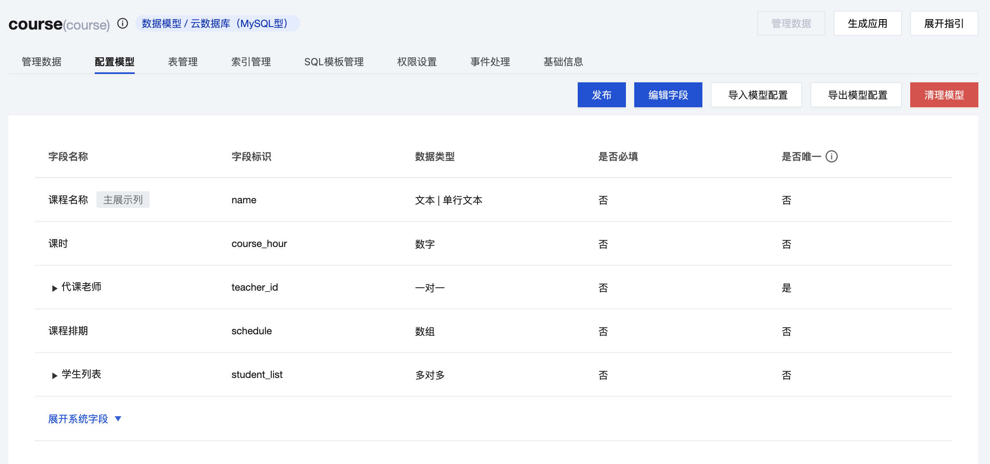The height and width of the screenshot is (464, 990).
Task: Open the 表管理 tab
Action: [183, 62]
